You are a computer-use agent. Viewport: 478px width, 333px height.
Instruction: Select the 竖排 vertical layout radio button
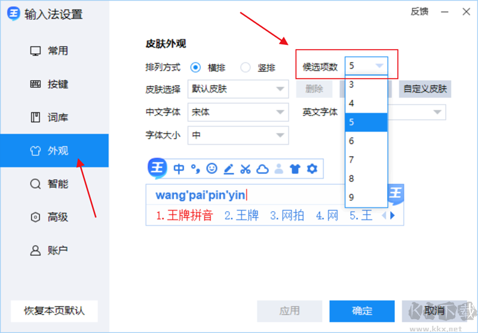(x=246, y=68)
